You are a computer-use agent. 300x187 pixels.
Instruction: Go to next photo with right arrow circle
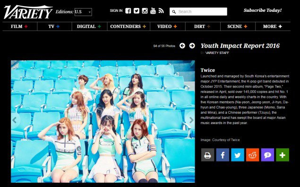(x=192, y=45)
